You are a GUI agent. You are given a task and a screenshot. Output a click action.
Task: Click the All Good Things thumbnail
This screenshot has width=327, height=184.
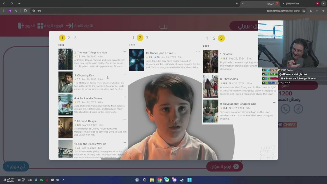65,128
